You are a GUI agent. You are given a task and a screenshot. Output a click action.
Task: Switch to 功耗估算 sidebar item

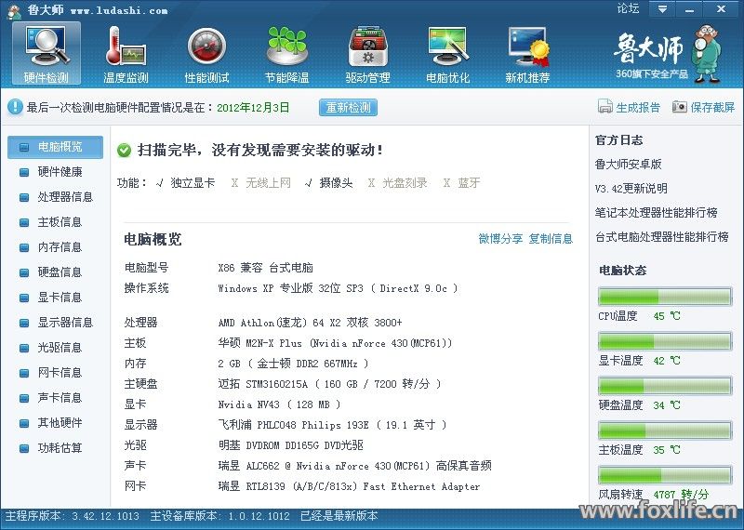(x=60, y=448)
